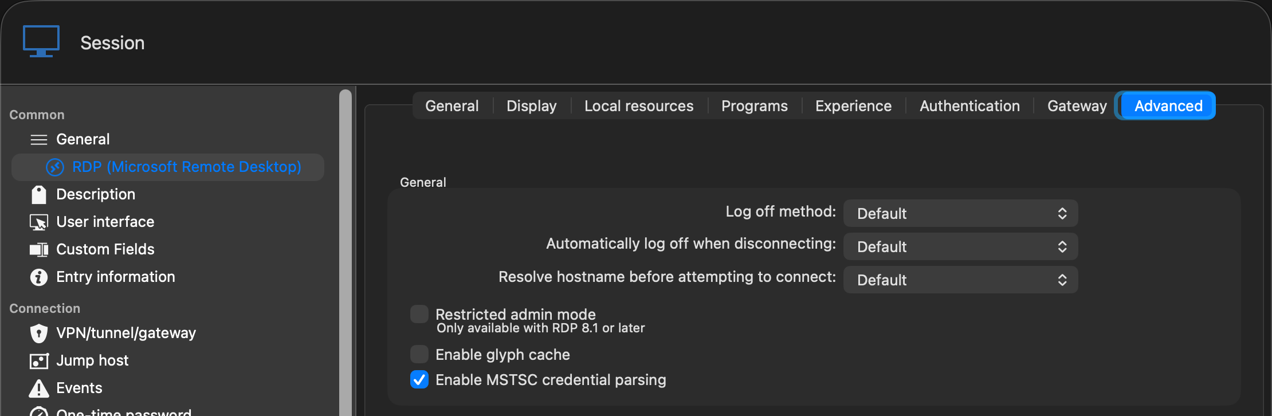Click the sidebar vertical scrollbar

(346, 252)
